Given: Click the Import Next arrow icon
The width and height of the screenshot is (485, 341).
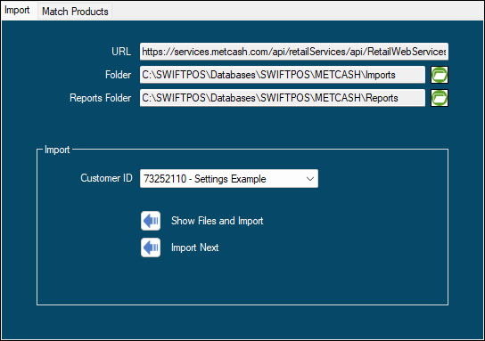Looking at the screenshot, I should (151, 248).
